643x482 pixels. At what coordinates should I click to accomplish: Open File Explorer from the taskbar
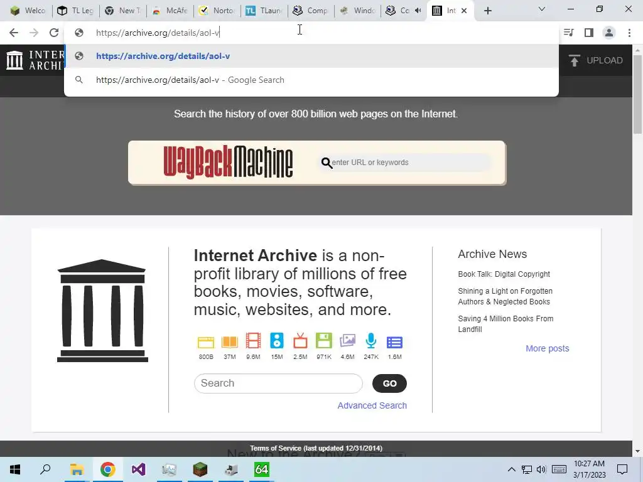pyautogui.click(x=77, y=469)
